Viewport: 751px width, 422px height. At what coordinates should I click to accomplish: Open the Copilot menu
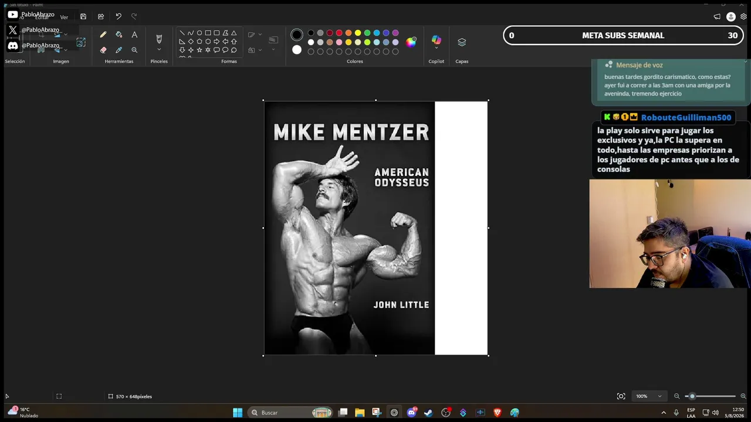coord(436,41)
